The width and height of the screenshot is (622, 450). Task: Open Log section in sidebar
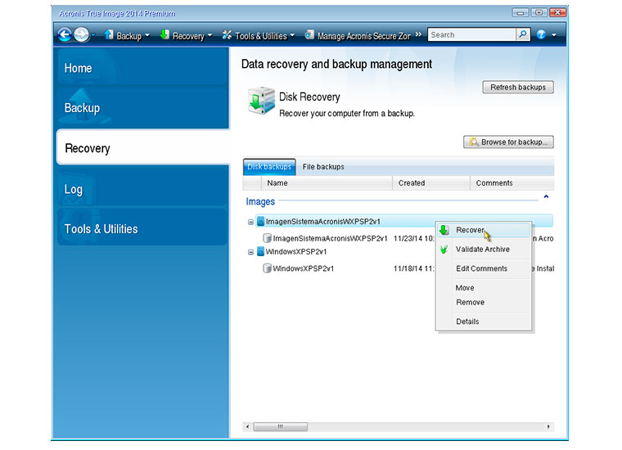pos(142,188)
